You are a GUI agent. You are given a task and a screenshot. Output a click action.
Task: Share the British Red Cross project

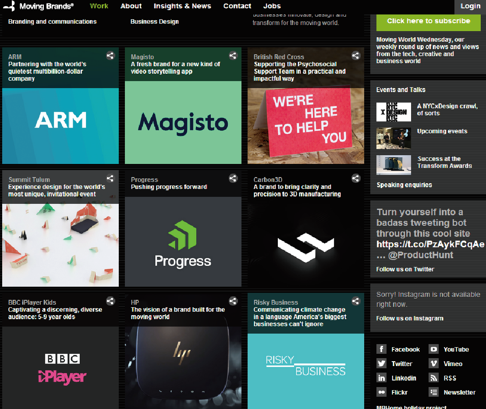[x=356, y=56]
